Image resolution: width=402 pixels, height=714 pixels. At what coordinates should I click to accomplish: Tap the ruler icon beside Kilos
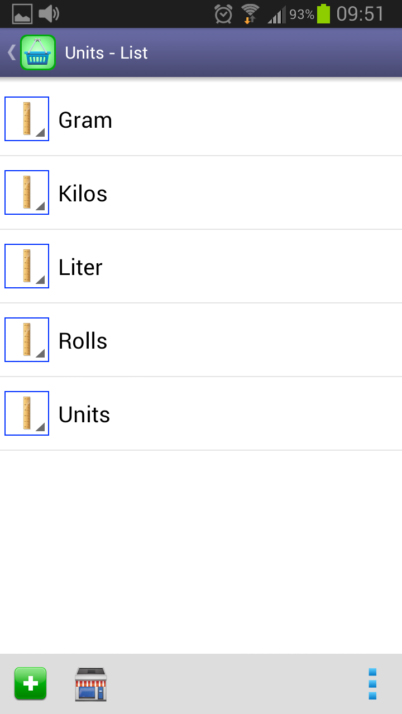(27, 192)
